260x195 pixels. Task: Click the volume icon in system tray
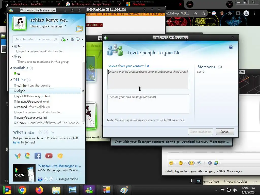[235, 190]
